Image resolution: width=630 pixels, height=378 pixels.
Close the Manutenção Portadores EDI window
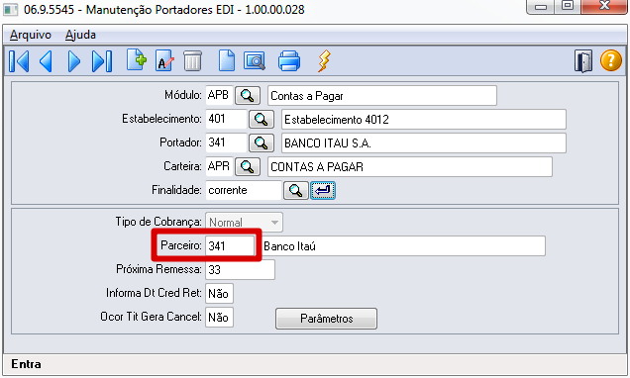(604, 6)
